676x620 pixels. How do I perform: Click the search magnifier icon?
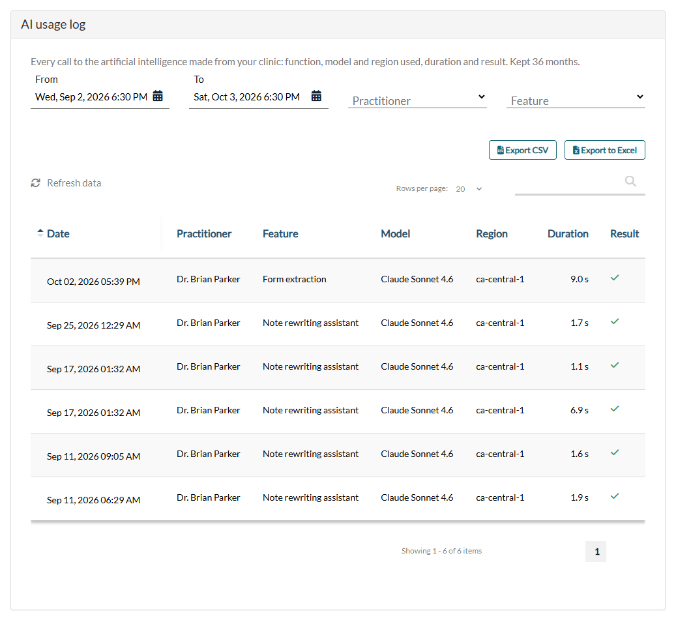point(630,181)
